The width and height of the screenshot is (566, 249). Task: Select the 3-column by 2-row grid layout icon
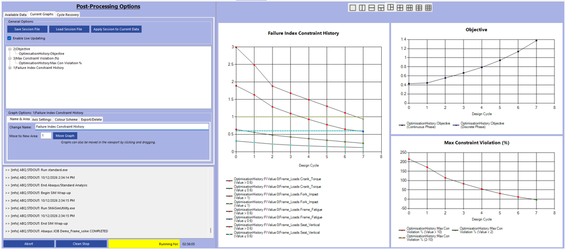[x=409, y=8]
